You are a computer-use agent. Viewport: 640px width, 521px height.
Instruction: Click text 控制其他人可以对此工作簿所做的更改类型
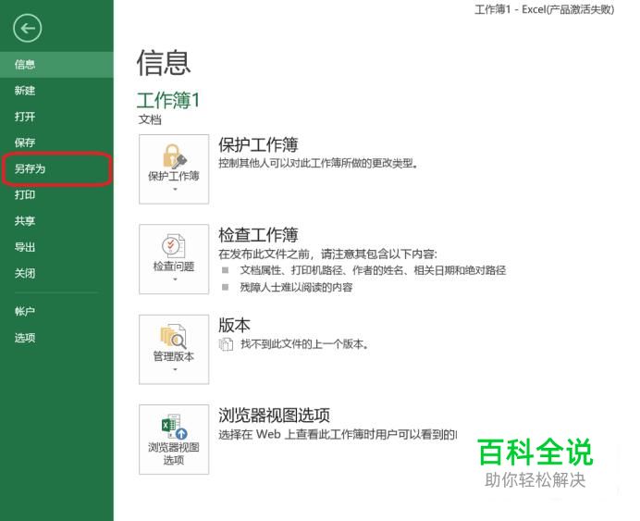(318, 163)
